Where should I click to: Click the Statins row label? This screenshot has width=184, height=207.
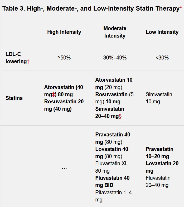14,98
